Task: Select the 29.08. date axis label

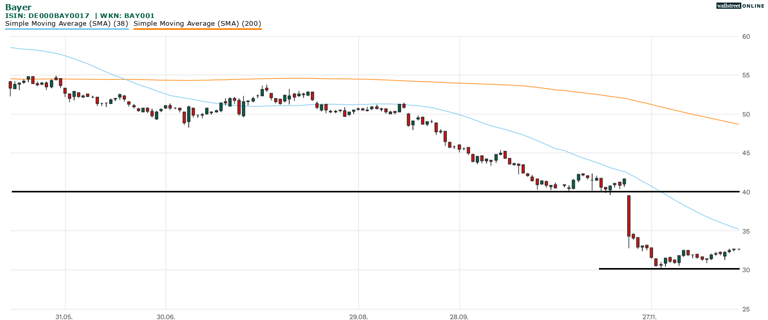Action: pyautogui.click(x=357, y=317)
